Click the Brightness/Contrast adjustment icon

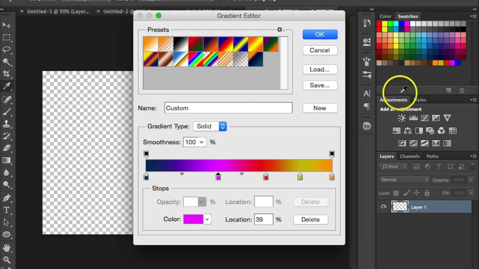(402, 118)
